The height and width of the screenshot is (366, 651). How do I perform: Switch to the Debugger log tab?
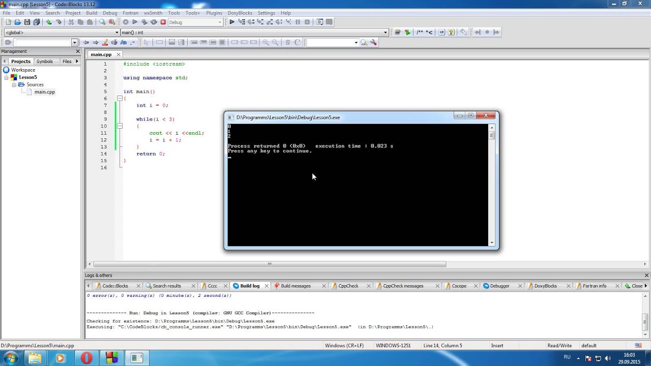click(500, 286)
